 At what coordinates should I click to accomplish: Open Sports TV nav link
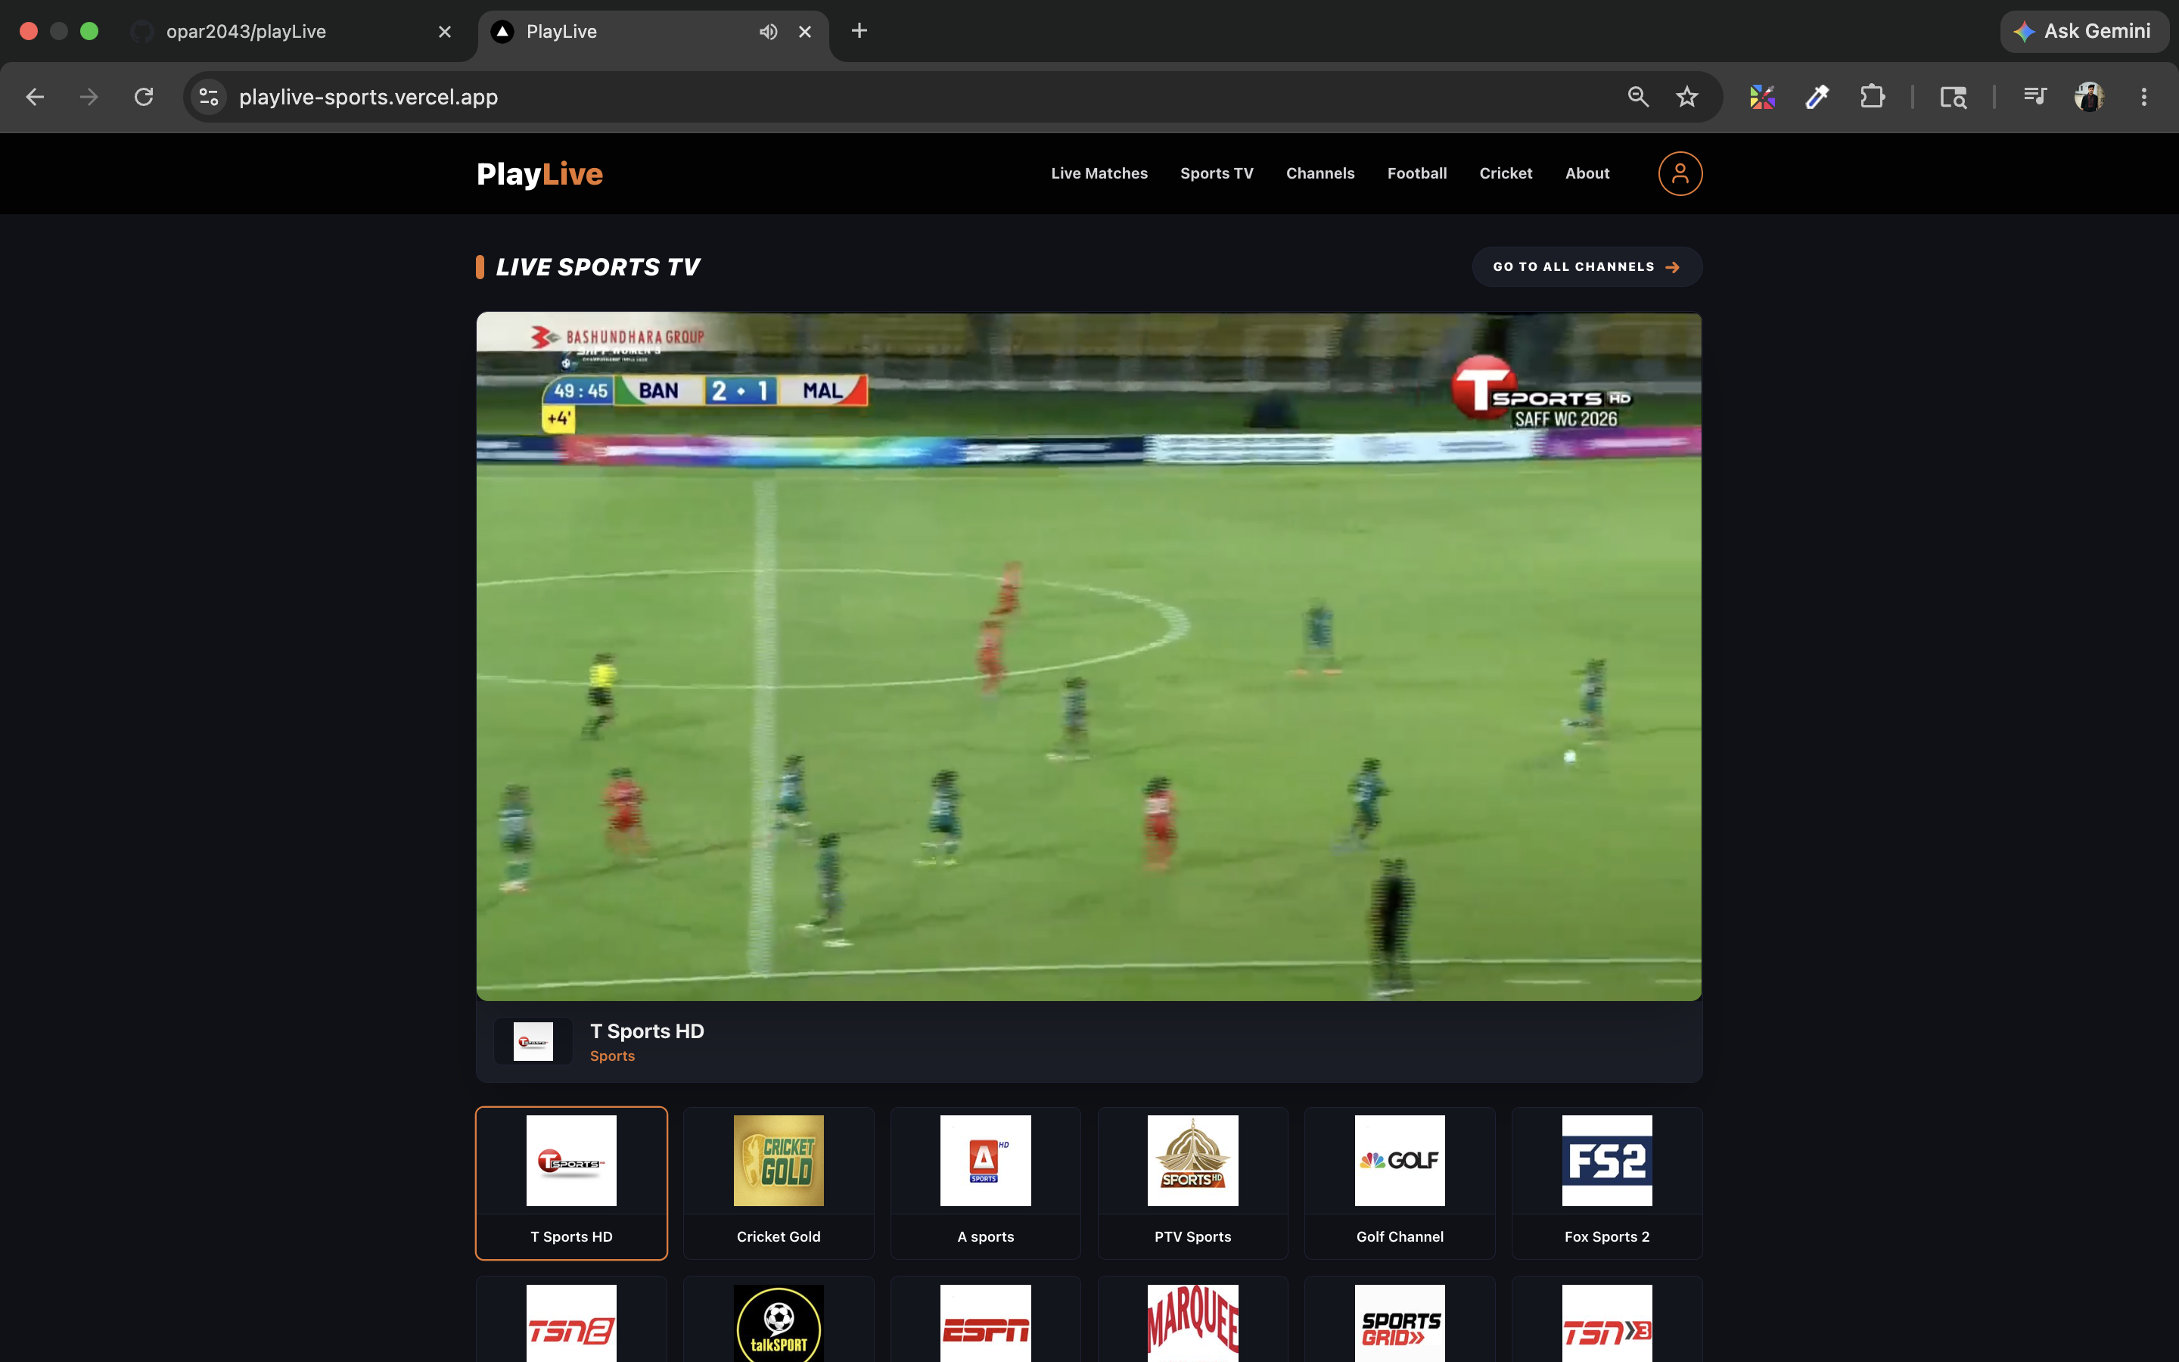[1217, 173]
